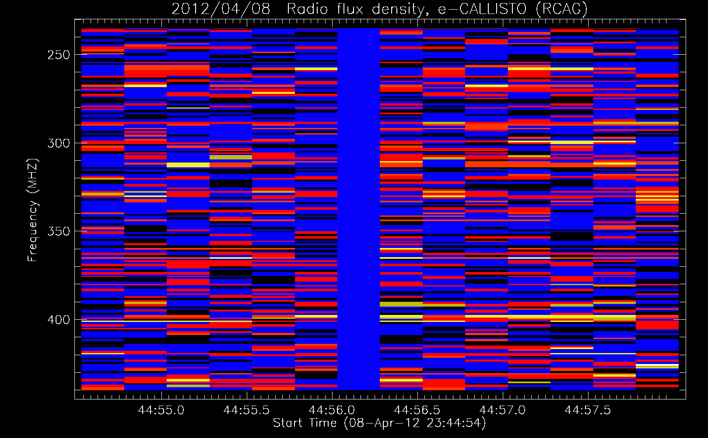The height and width of the screenshot is (438, 708).
Task: Select the 300 frequency tick label
Action: tap(59, 143)
